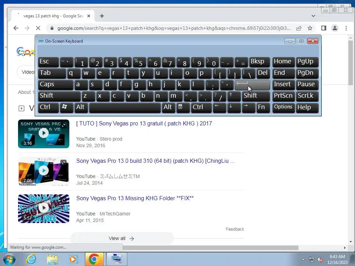Toggle the right Shift key
The image size is (355, 266).
tap(256, 96)
